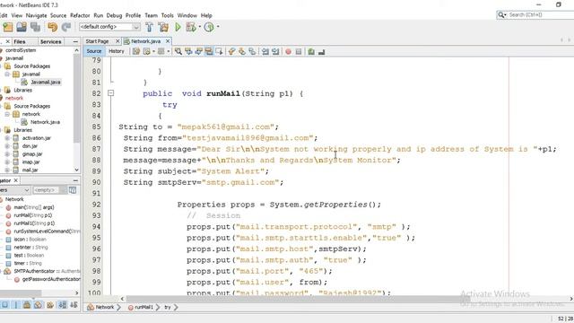The height and width of the screenshot is (323, 574).
Task: Toggle highlight search in editor toolbar
Action: pyautogui.click(x=209, y=52)
